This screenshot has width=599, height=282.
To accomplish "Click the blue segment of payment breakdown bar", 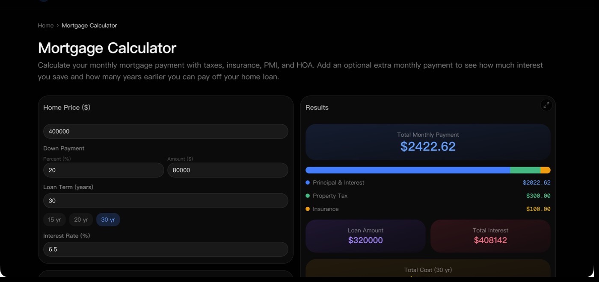I will (x=408, y=170).
